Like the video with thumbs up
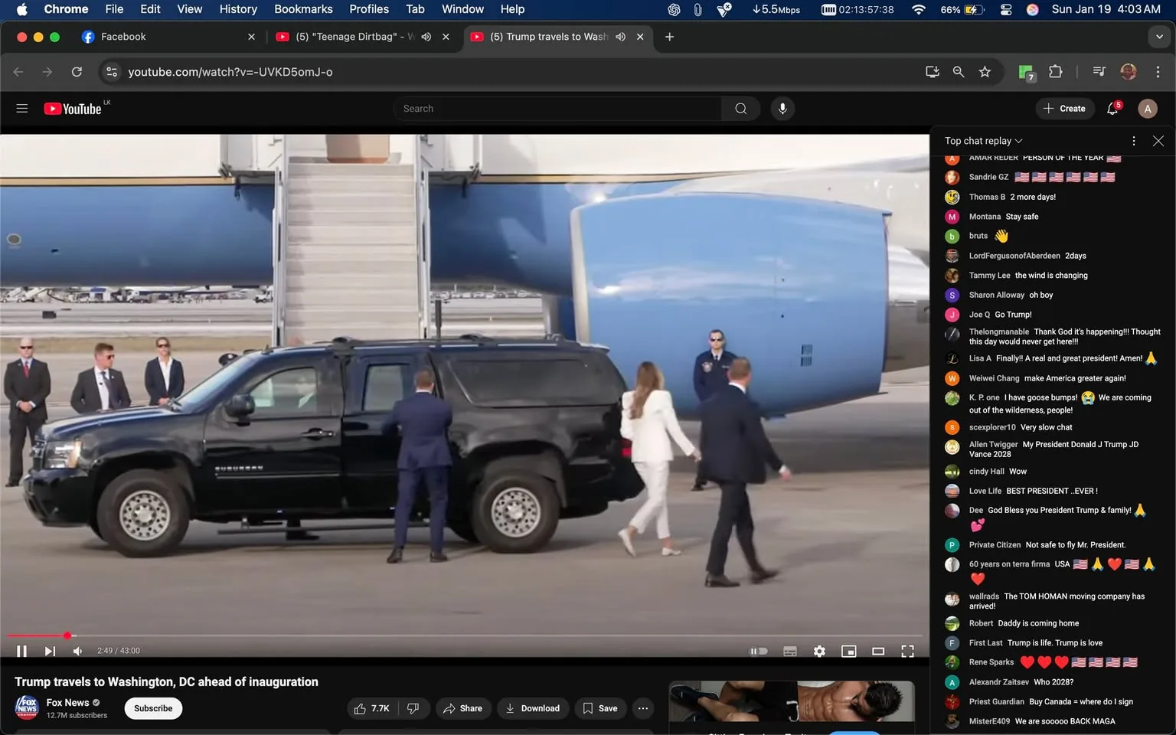The image size is (1176, 735). click(360, 708)
